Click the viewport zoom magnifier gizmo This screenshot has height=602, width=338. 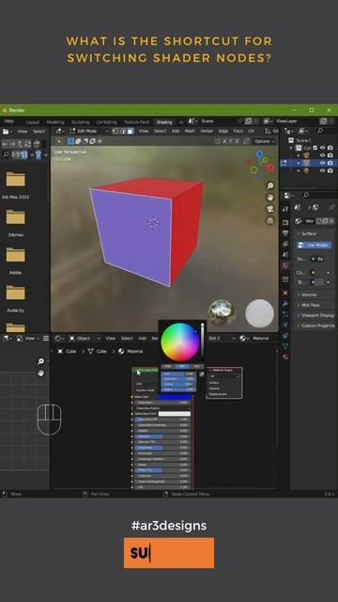coord(270,186)
